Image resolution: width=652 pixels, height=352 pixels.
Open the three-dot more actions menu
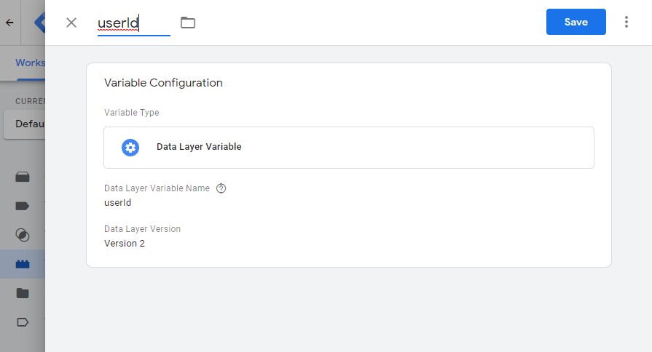(627, 22)
